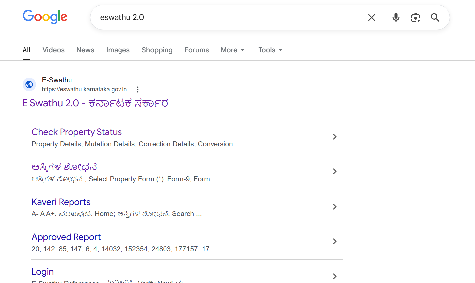
Task: Switch to the All tab
Action: coord(26,50)
